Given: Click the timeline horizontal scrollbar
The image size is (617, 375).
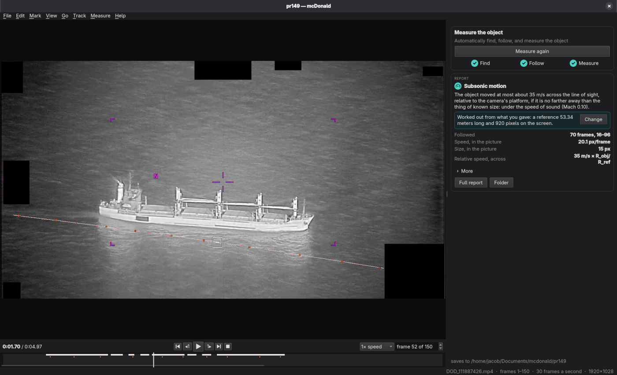Looking at the screenshot, I should click(133, 365).
